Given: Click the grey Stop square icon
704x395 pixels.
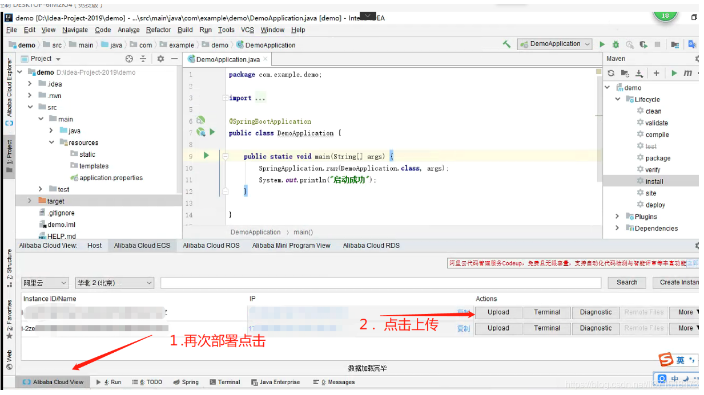Looking at the screenshot, I should coord(657,44).
